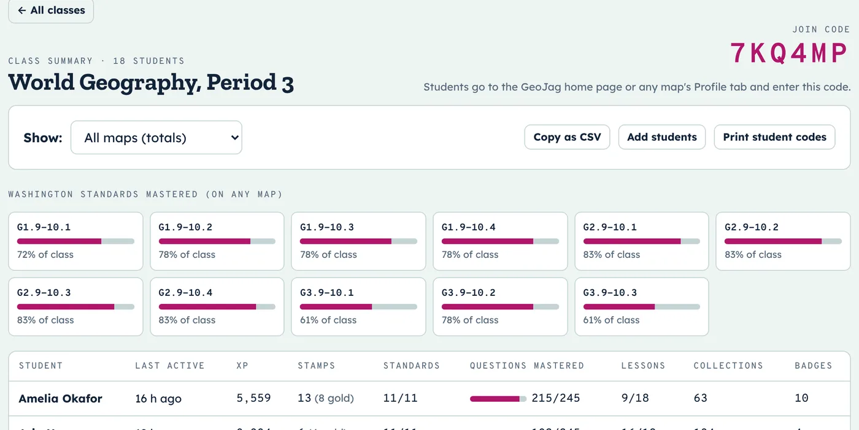Screen dimensions: 859x430
Task: Sort by Badges column header
Action: [x=814, y=366]
